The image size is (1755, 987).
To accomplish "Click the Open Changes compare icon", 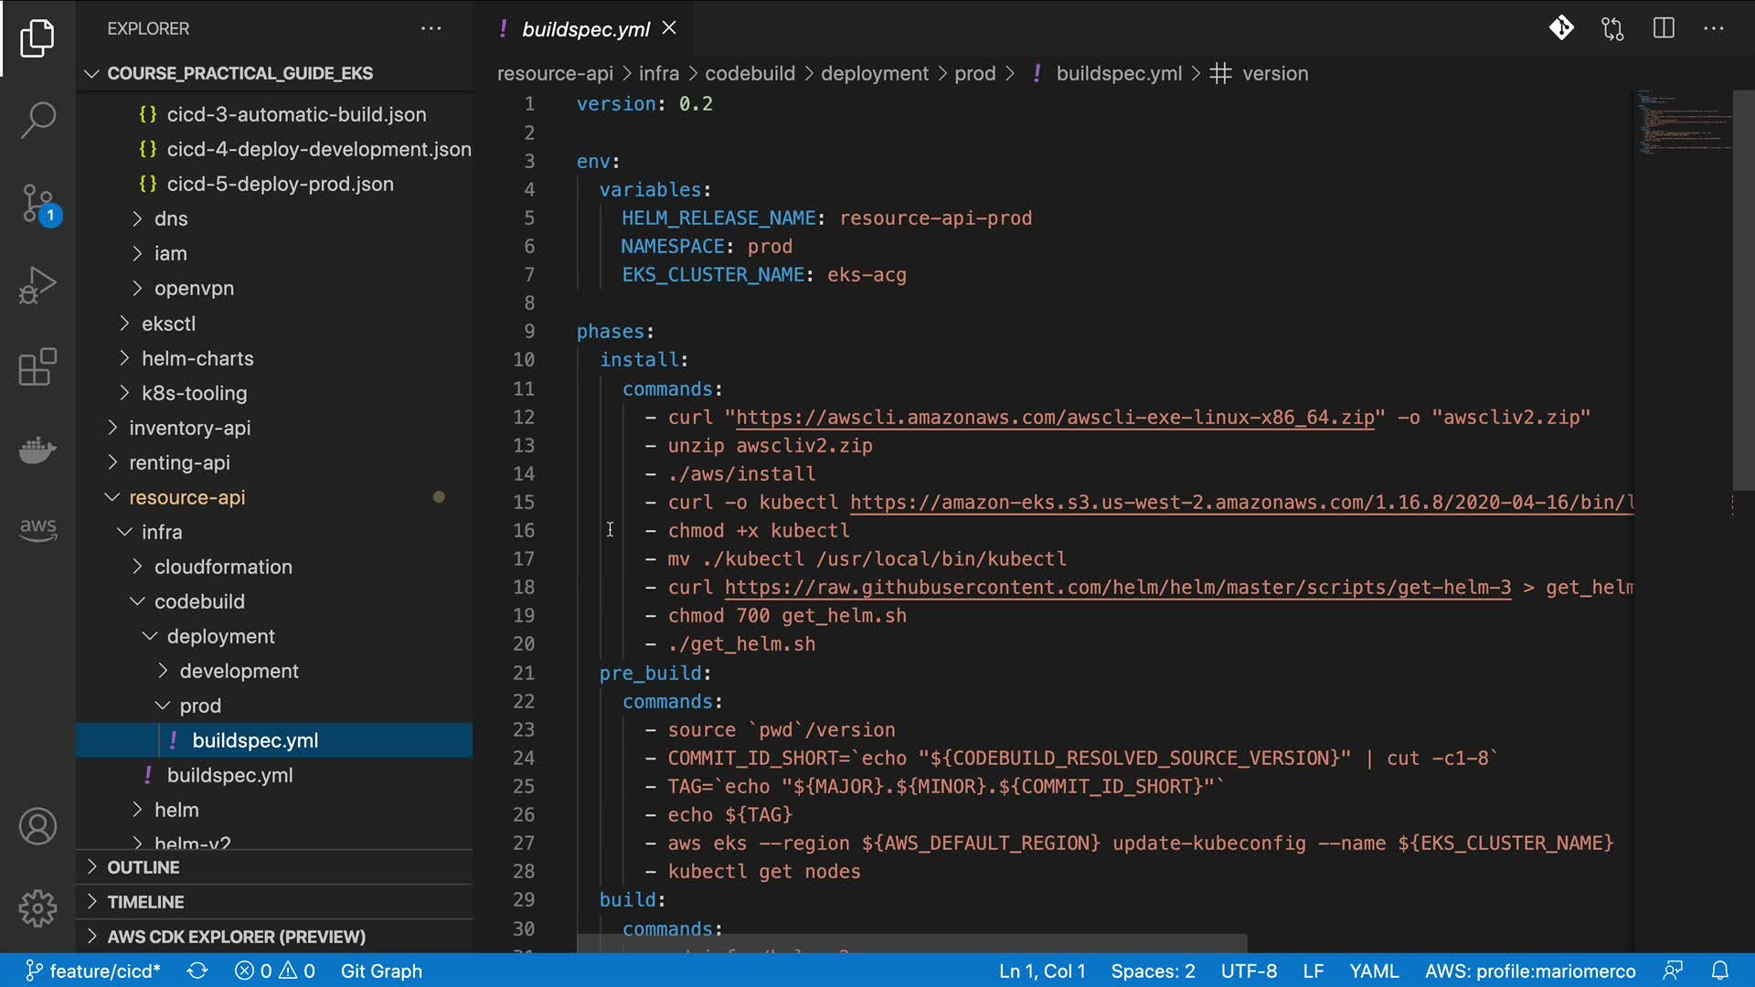I will tap(1612, 28).
